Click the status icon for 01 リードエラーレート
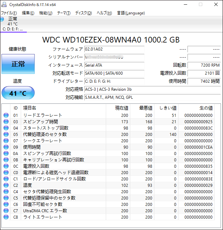 (x=6, y=115)
